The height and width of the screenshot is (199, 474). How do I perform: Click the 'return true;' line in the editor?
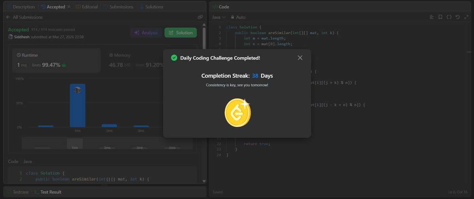[257, 144]
